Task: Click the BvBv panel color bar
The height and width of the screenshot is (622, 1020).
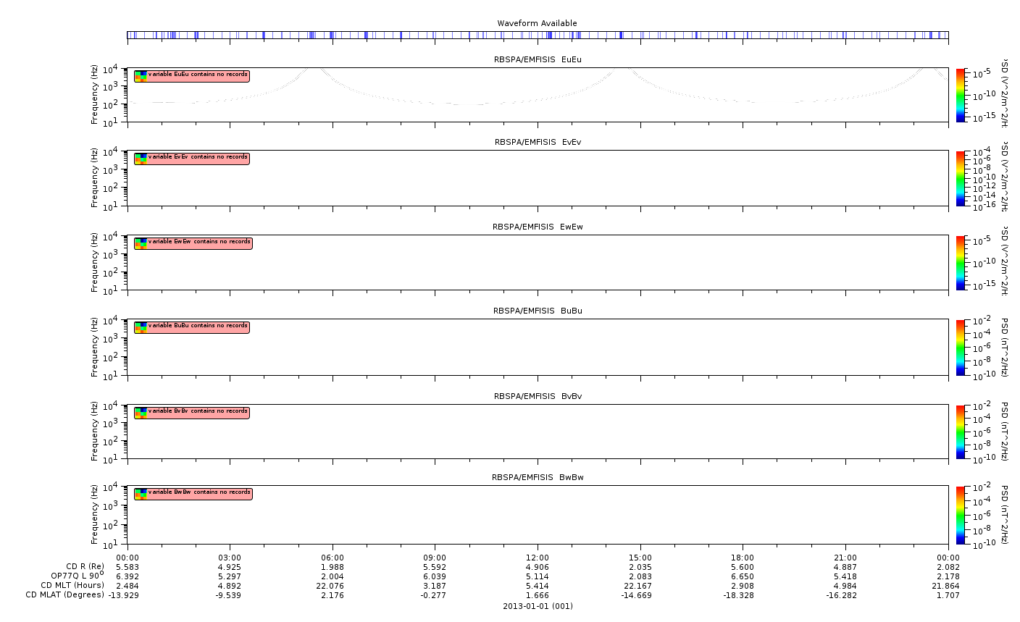Action: click(x=961, y=432)
